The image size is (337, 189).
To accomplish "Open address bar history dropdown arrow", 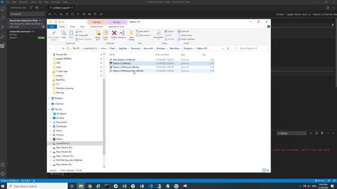I will [222, 48].
